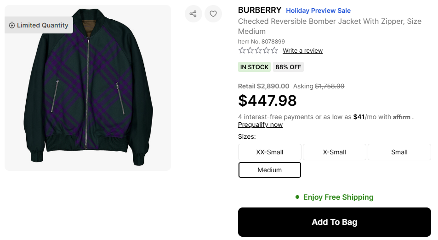Click the Limited Quantity timer icon
The height and width of the screenshot is (240, 438).
point(12,25)
